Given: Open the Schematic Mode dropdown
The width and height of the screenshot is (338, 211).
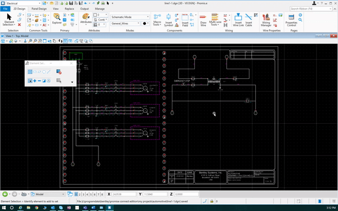Looking at the screenshot, I should click(130, 17).
